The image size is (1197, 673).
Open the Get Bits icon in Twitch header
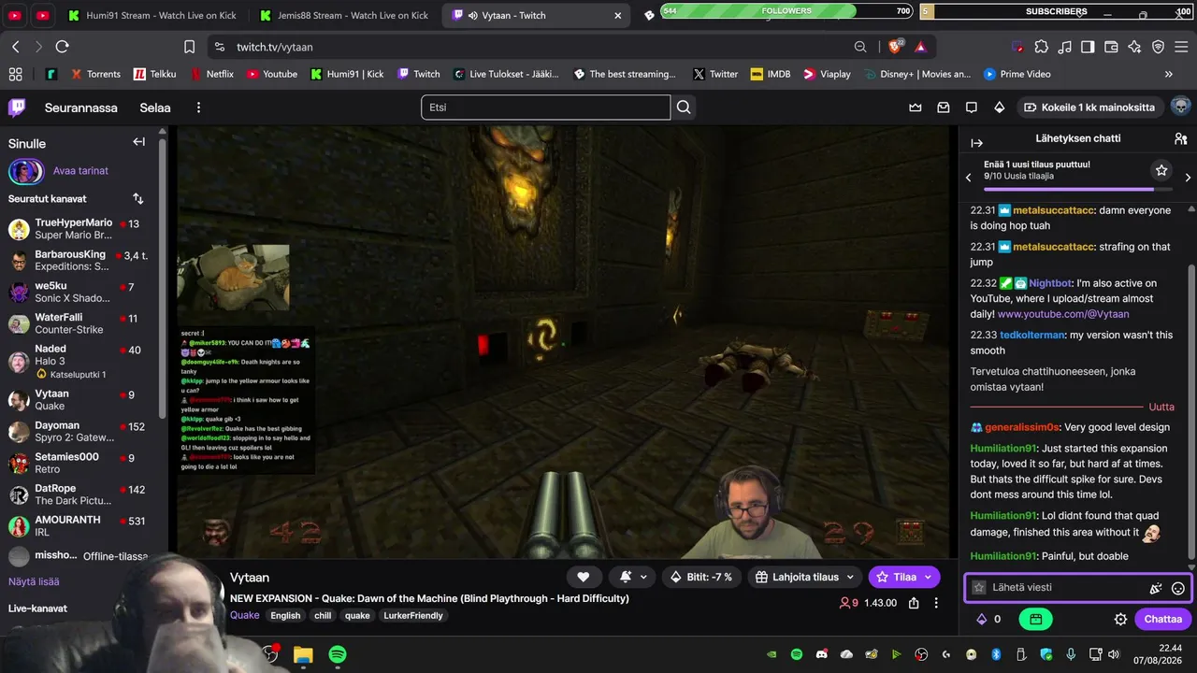(x=1000, y=107)
